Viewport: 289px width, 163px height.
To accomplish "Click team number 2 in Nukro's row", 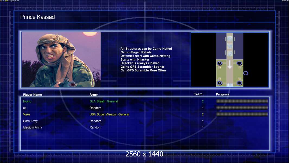I will [x=203, y=101].
